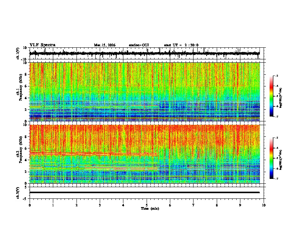Click the ch.2 colorbar log(PSD) label
The height and width of the screenshot is (230, 297).
[281, 160]
